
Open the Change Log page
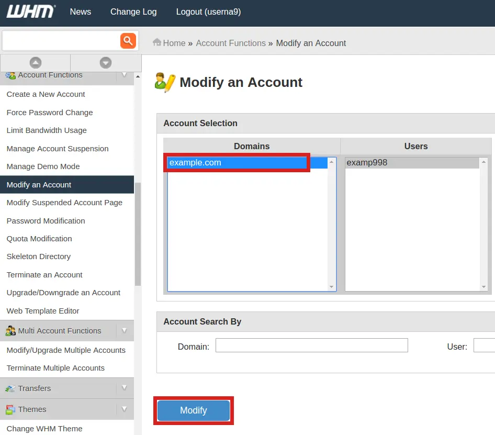click(133, 12)
